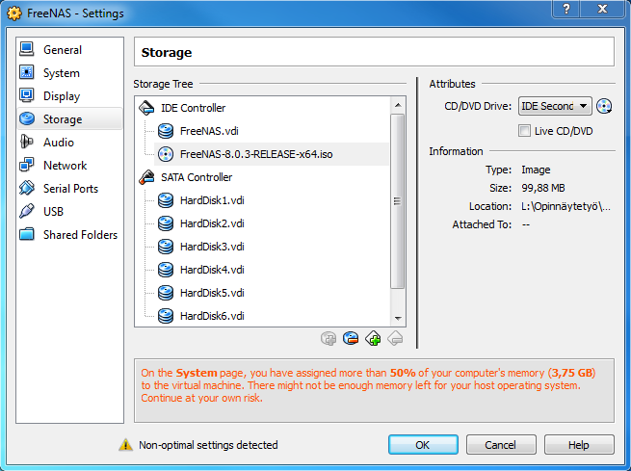Click the HardDisk6.vdi disk icon

point(166,316)
